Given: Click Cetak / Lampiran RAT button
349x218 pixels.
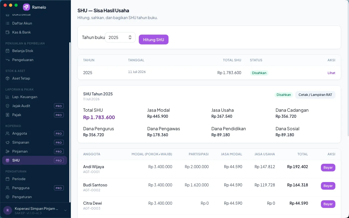Looking at the screenshot, I should point(315,95).
